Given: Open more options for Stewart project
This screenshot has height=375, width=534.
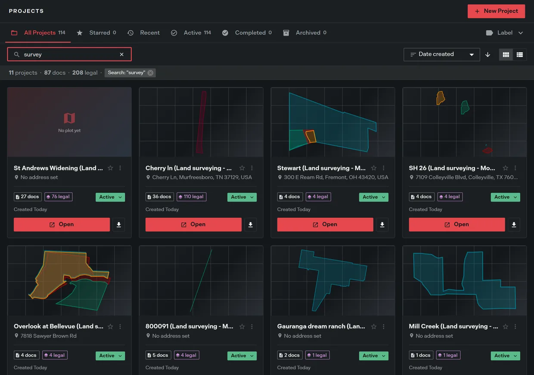Looking at the screenshot, I should (x=384, y=168).
